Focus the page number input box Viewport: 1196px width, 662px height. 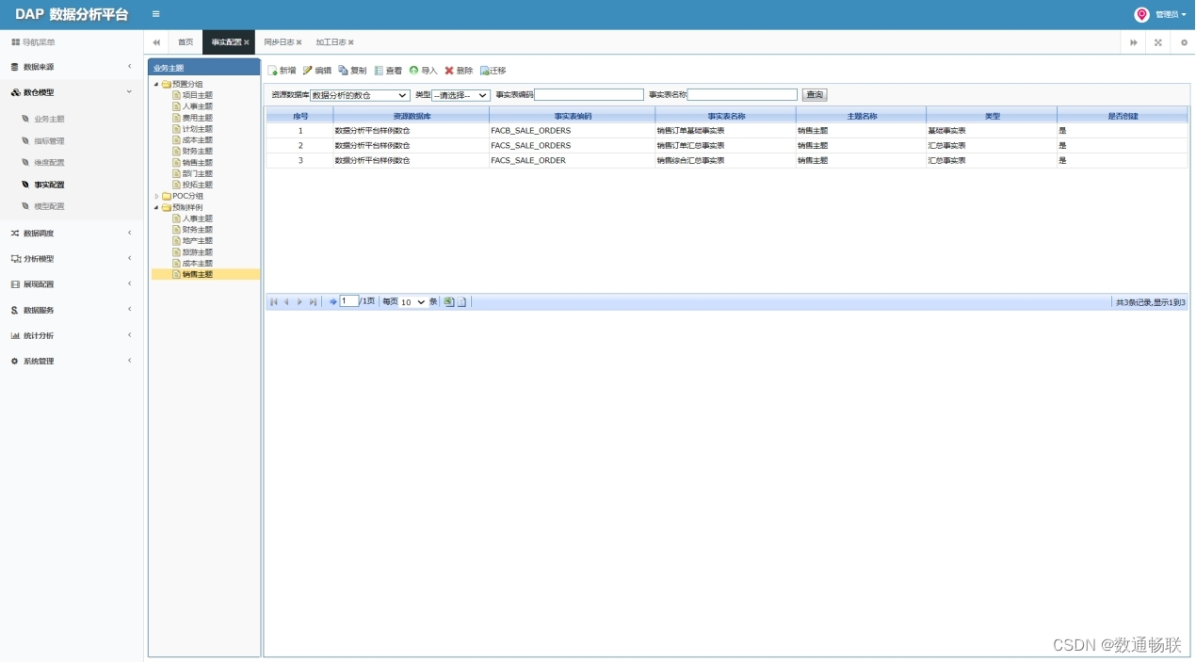(x=349, y=301)
